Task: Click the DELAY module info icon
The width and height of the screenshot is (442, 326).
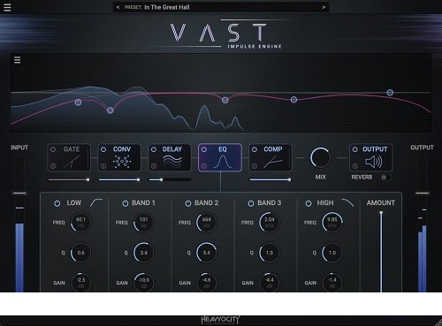Action: (154, 166)
